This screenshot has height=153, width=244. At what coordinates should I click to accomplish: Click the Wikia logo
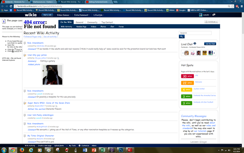pos(31,15)
